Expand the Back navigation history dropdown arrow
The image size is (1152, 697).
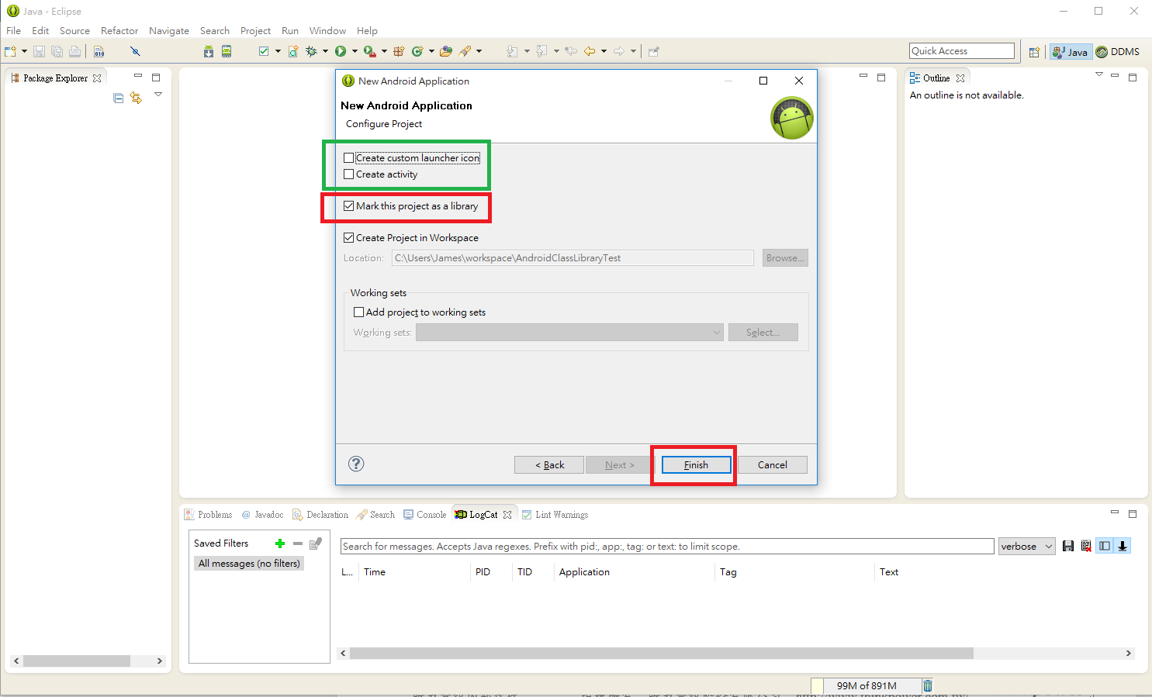[604, 52]
